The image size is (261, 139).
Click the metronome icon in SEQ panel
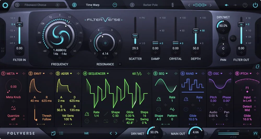click(159, 99)
